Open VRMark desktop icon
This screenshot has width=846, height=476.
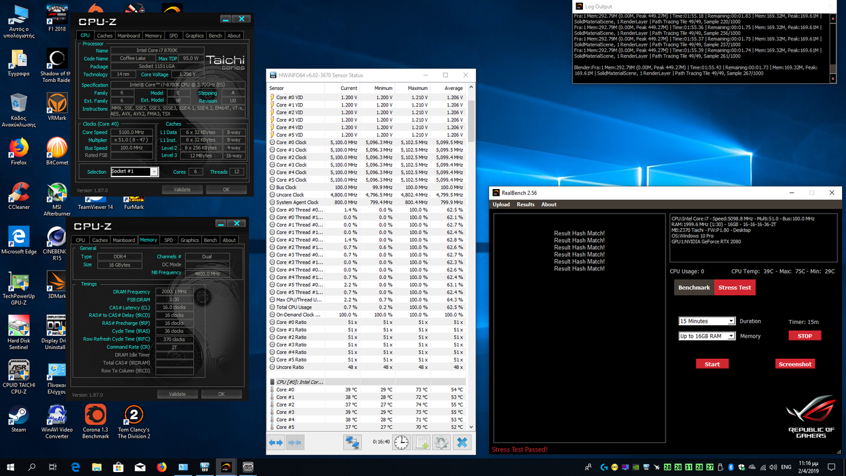click(57, 108)
